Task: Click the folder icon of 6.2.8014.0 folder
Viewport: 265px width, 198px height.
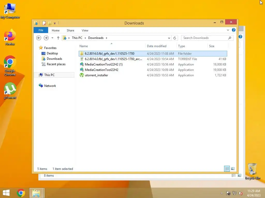Action: tap(82, 54)
